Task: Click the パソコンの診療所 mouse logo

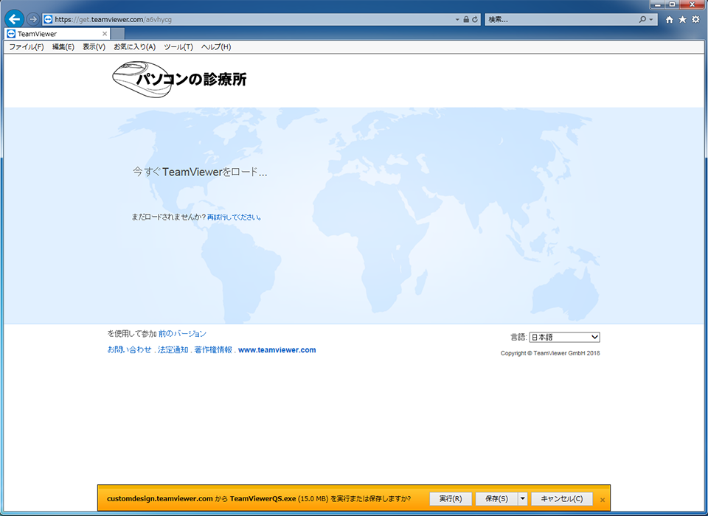Action: (x=179, y=80)
